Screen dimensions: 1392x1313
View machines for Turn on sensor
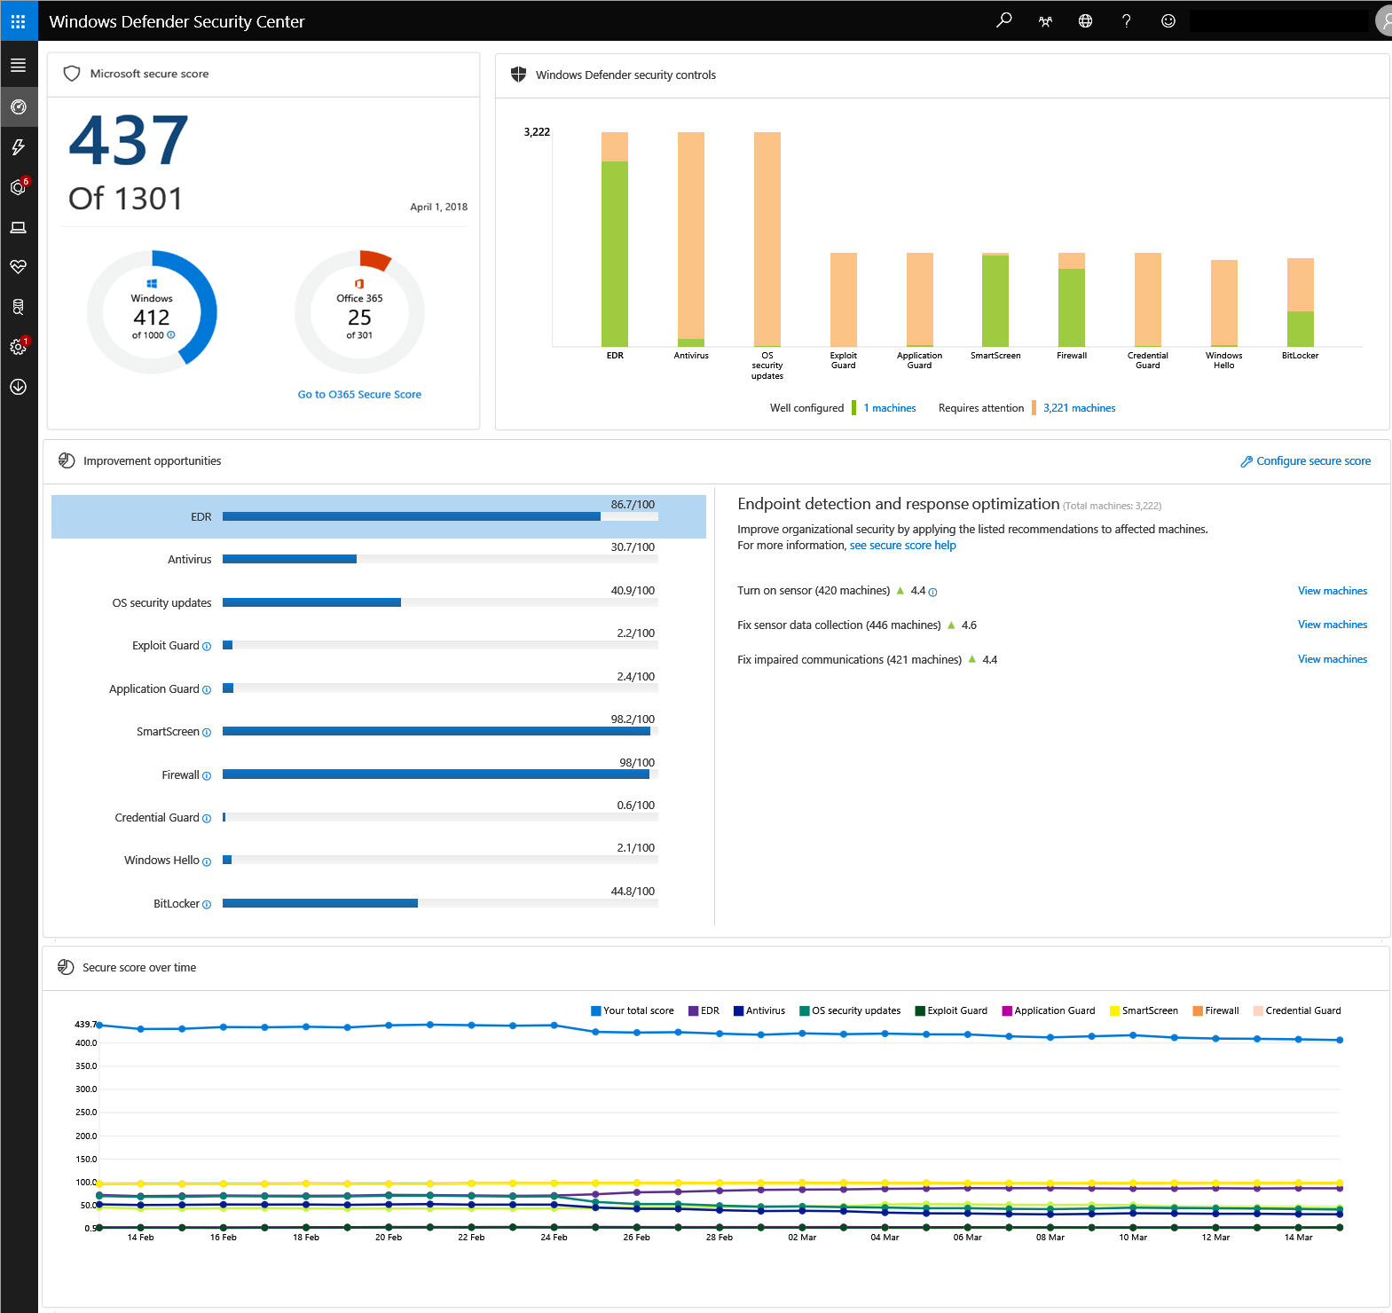click(x=1332, y=591)
